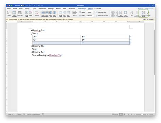This screenshot has width=161, height=123.
Task: Click Distribute Columns
Action: tap(102, 16)
